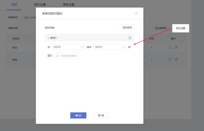Viewport: 204px width, 131px height.
Task: Confirm with the 确定 button
Action: point(78,116)
